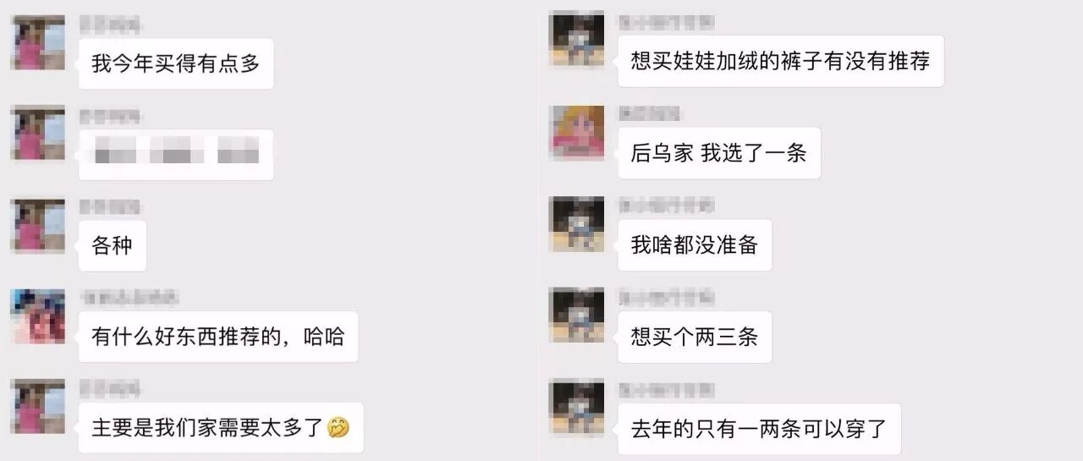Click avatar beside "有什么好东西推荐的，哈哈"

point(38,316)
